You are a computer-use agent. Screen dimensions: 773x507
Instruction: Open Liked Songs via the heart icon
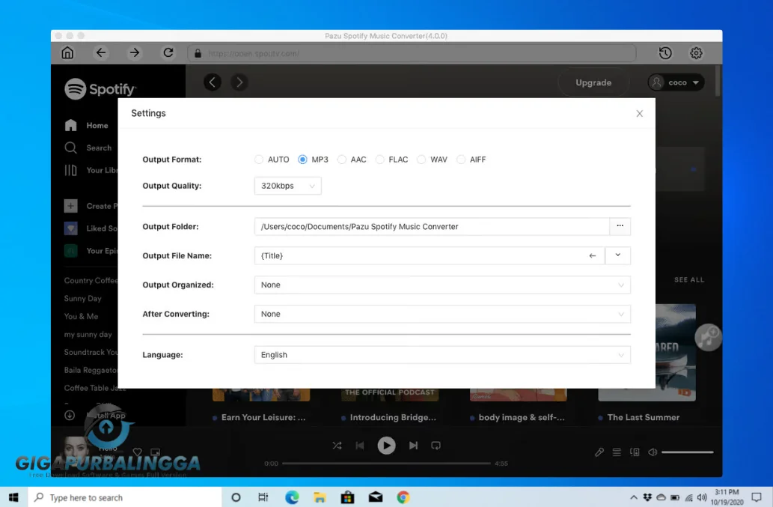pos(71,228)
